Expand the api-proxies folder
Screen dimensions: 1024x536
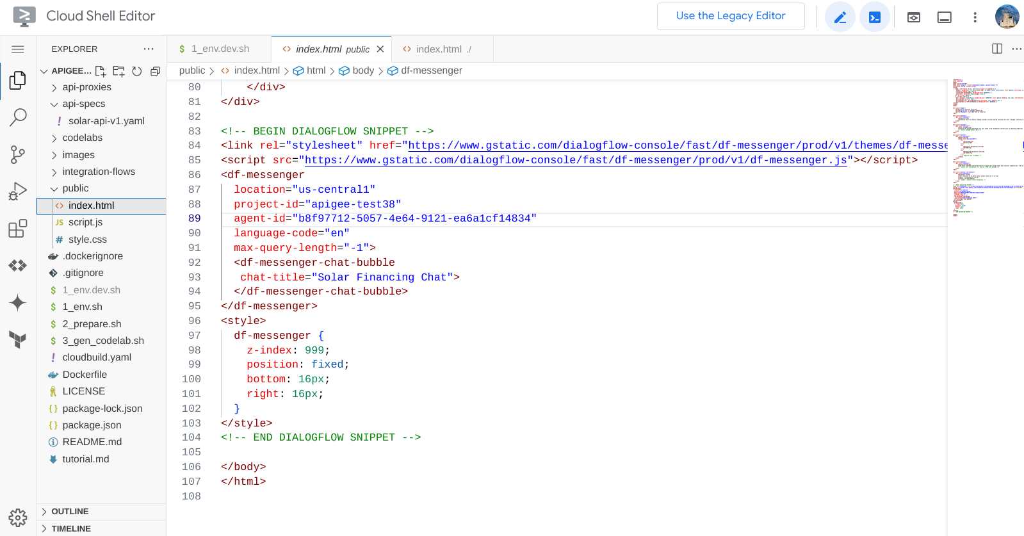(x=86, y=87)
